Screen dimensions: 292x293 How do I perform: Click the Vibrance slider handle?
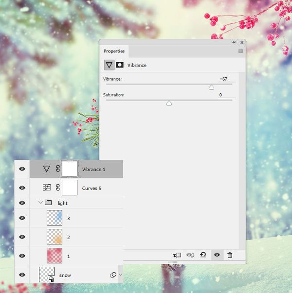pyautogui.click(x=211, y=87)
